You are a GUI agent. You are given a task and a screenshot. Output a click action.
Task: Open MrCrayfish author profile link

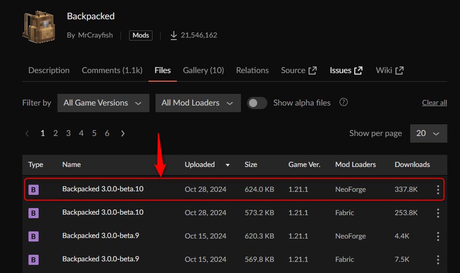point(96,35)
